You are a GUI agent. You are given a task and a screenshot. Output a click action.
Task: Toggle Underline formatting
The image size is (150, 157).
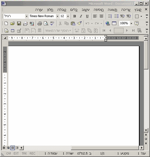tap(87, 16)
